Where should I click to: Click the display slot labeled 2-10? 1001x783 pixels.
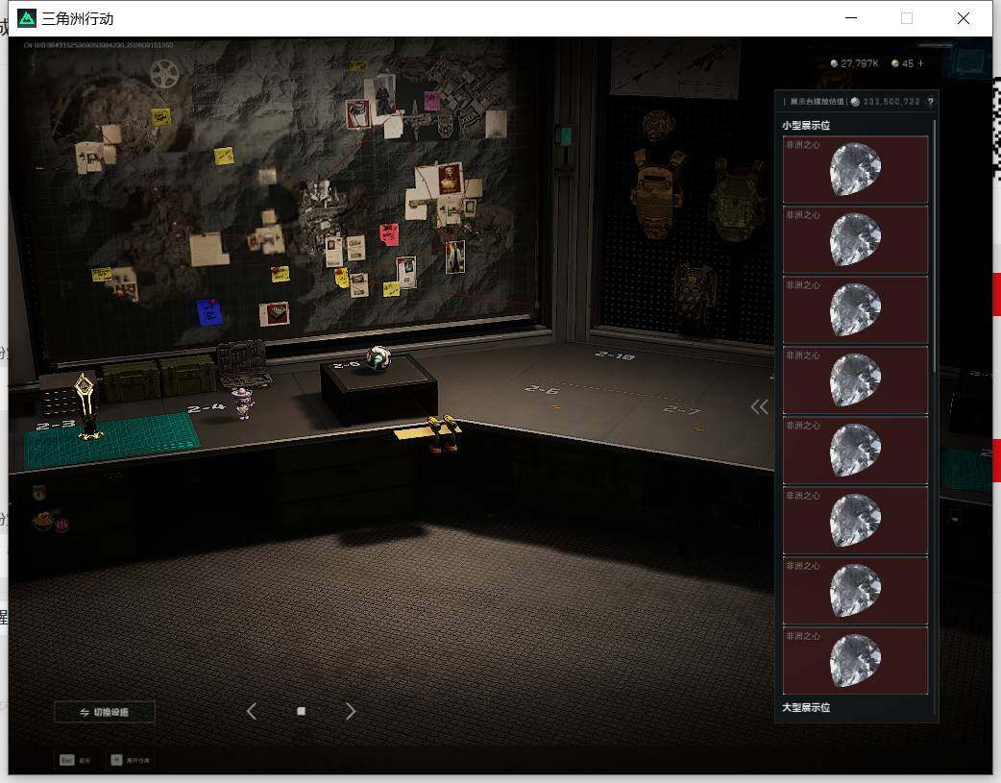pyautogui.click(x=614, y=355)
